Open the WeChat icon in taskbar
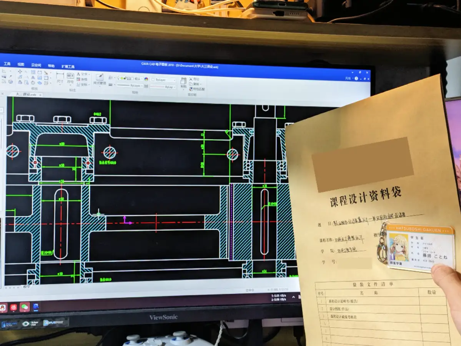The width and height of the screenshot is (461, 346). point(25,306)
